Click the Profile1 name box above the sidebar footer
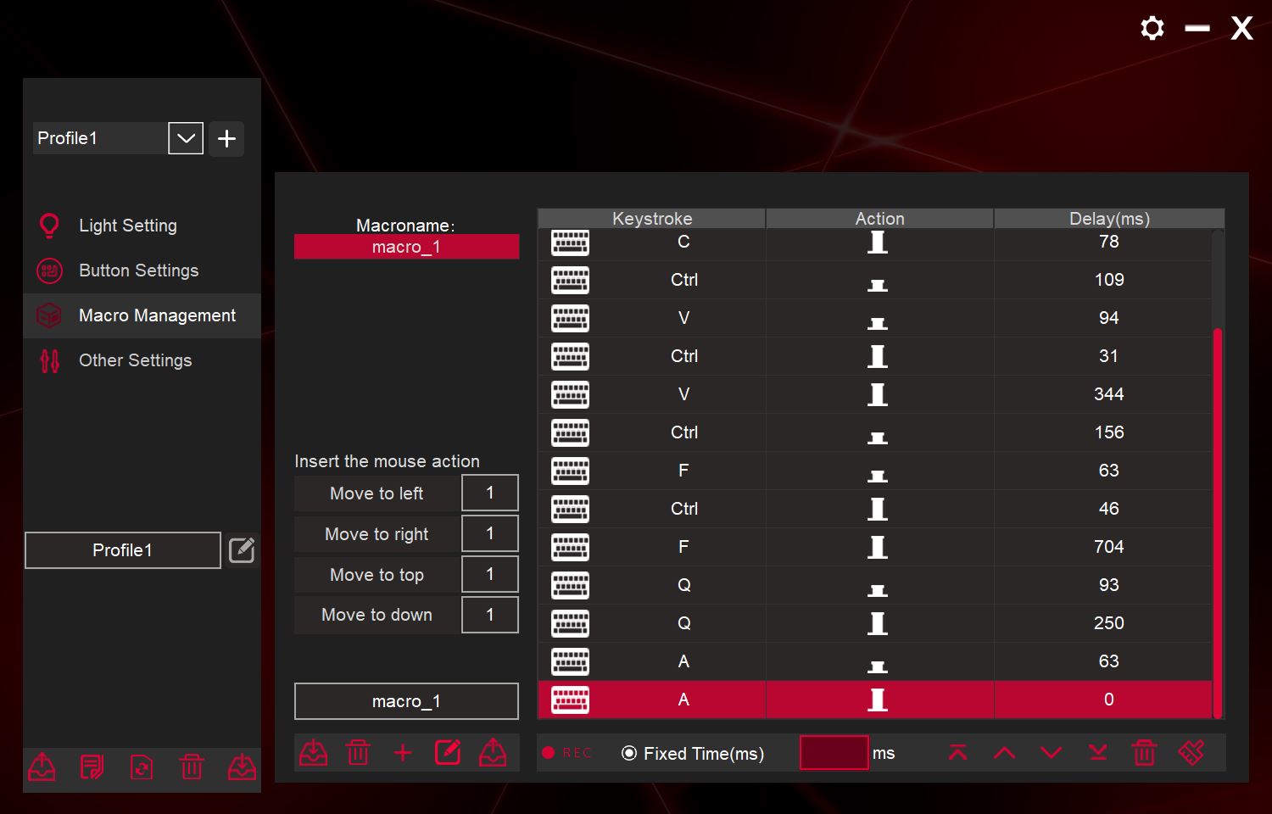The image size is (1272, 814). (x=123, y=550)
